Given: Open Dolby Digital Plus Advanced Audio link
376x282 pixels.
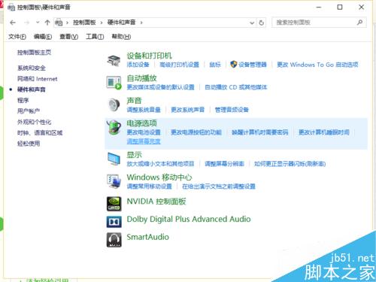Looking at the screenshot, I should pos(189,219).
